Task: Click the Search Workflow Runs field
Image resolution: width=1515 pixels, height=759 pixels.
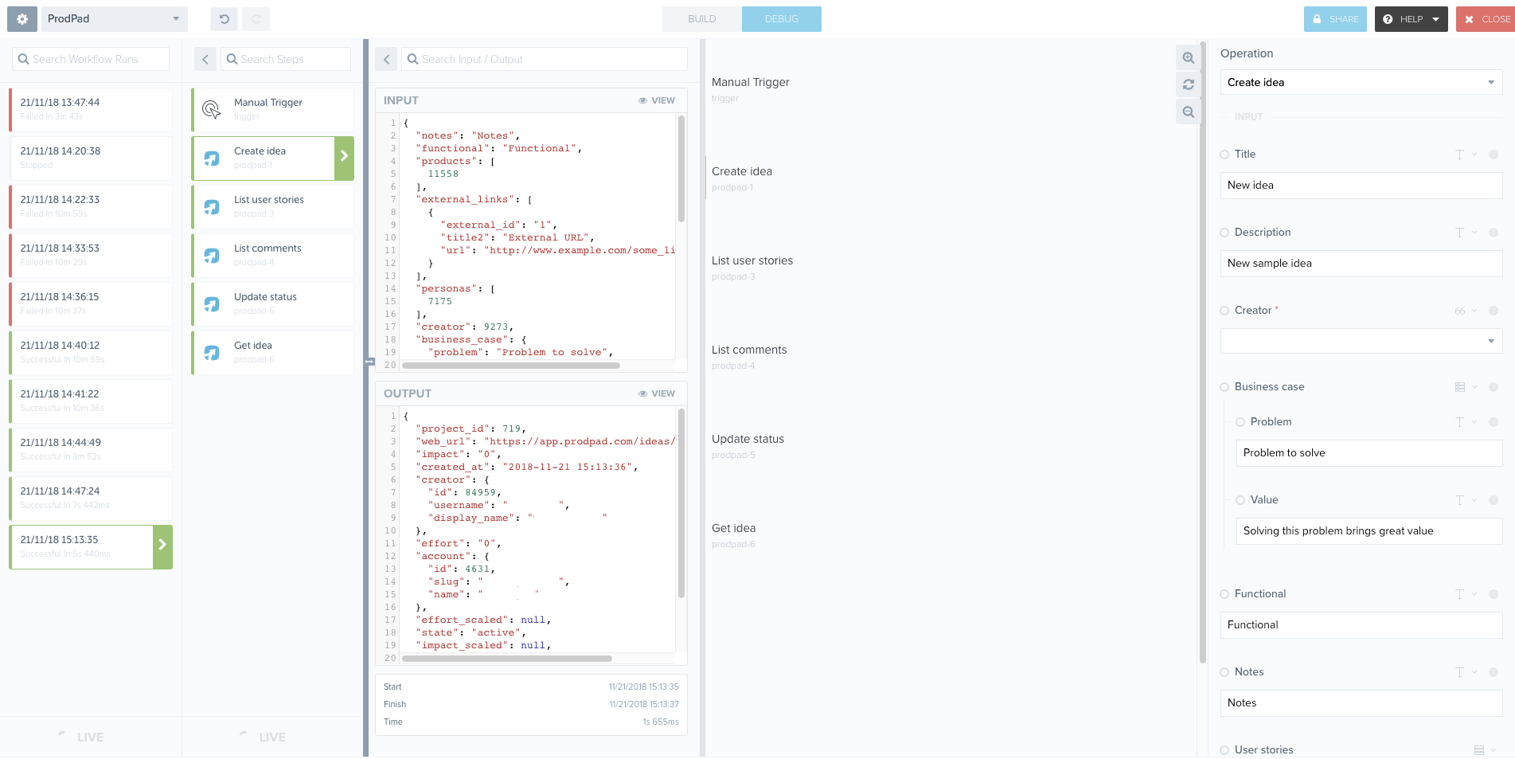Action: pyautogui.click(x=91, y=59)
